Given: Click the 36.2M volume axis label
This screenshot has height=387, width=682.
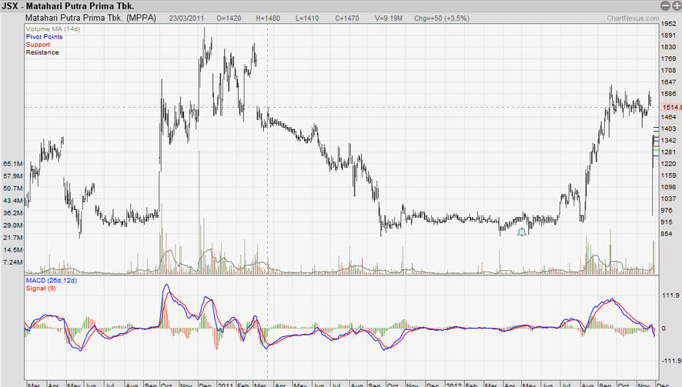Looking at the screenshot, I should [x=12, y=213].
